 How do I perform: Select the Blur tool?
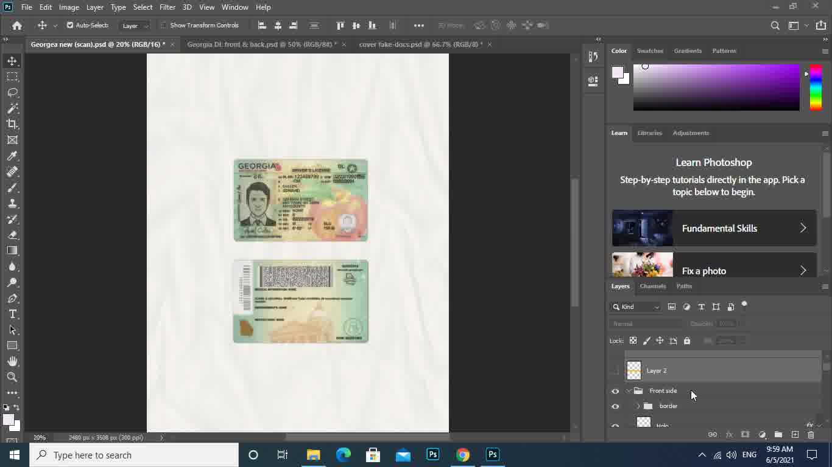point(12,266)
